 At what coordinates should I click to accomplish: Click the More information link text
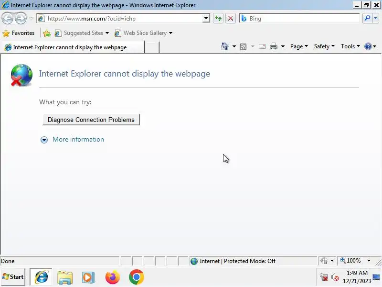tap(78, 139)
